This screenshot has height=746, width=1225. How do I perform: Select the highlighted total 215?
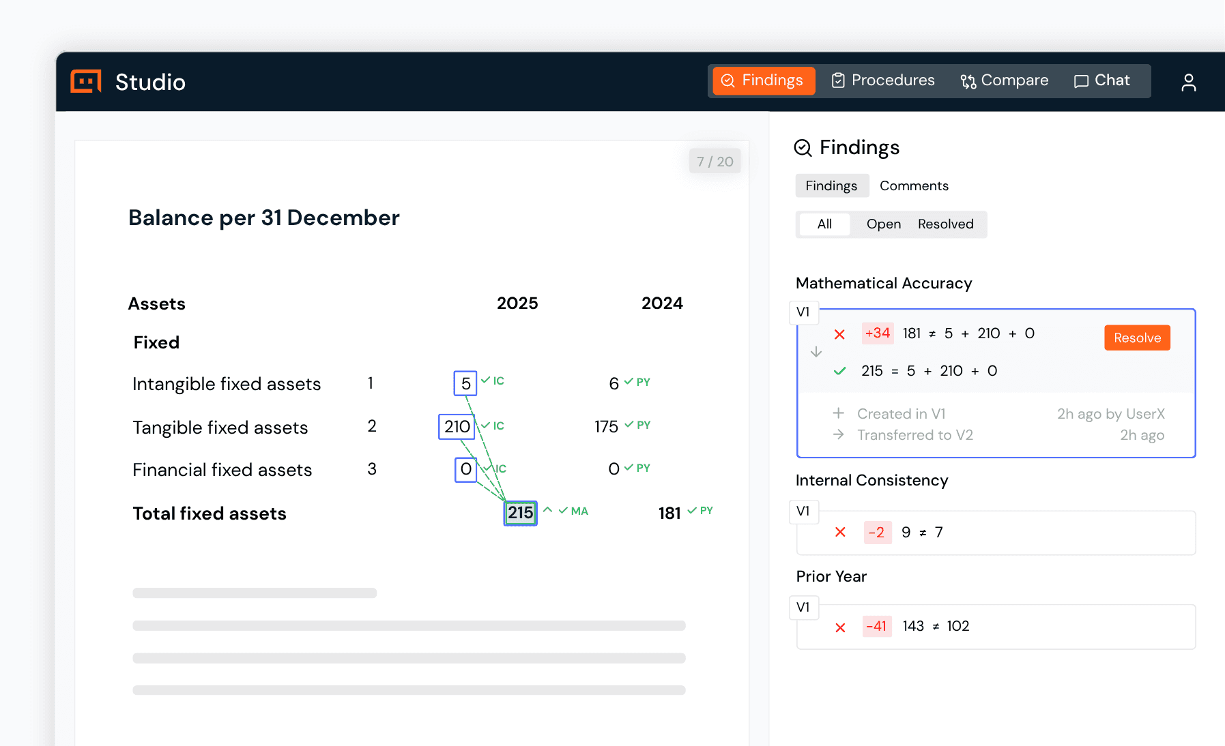coord(520,513)
